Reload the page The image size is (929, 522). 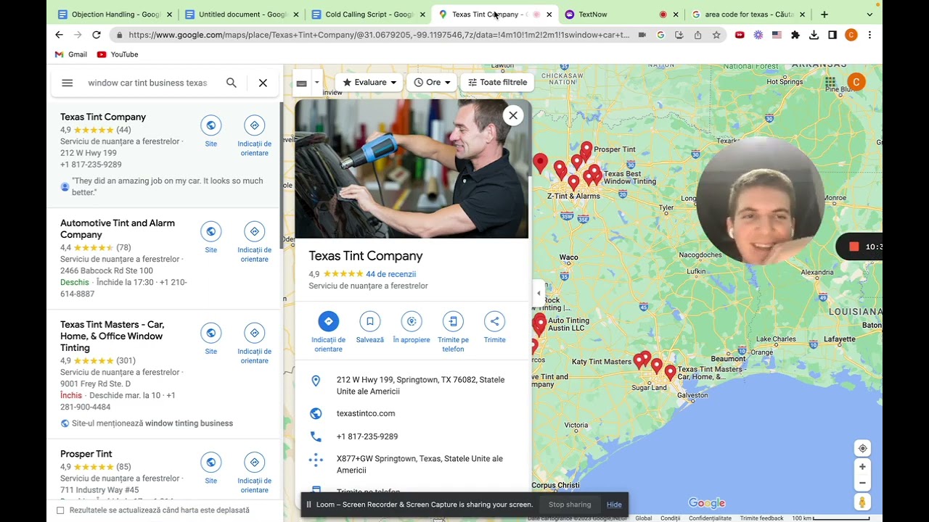coord(97,35)
